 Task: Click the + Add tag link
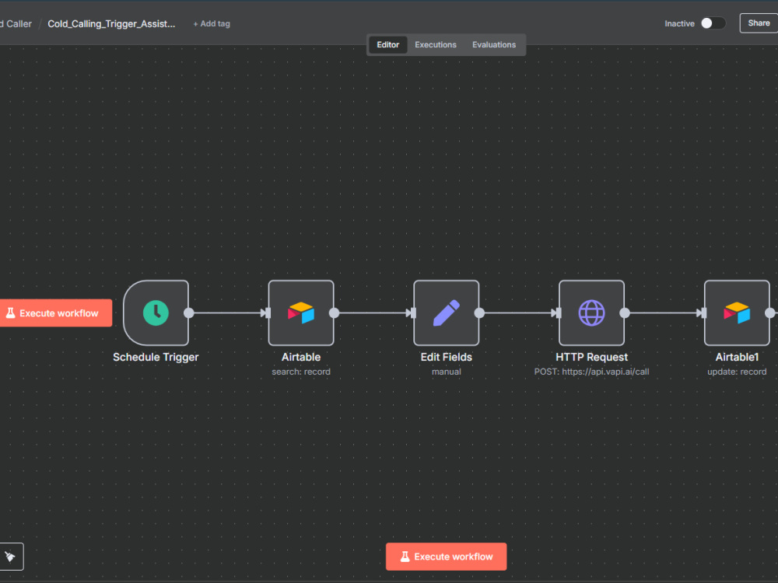click(212, 24)
